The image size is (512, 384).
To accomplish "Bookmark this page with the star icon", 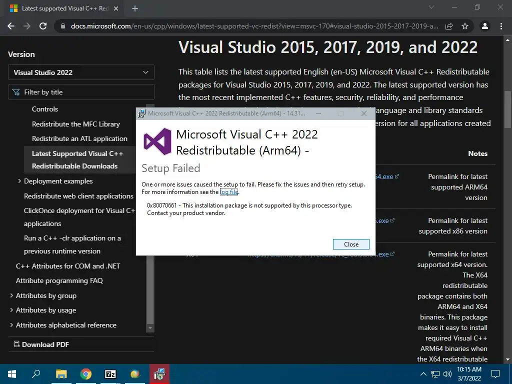I will click(465, 26).
